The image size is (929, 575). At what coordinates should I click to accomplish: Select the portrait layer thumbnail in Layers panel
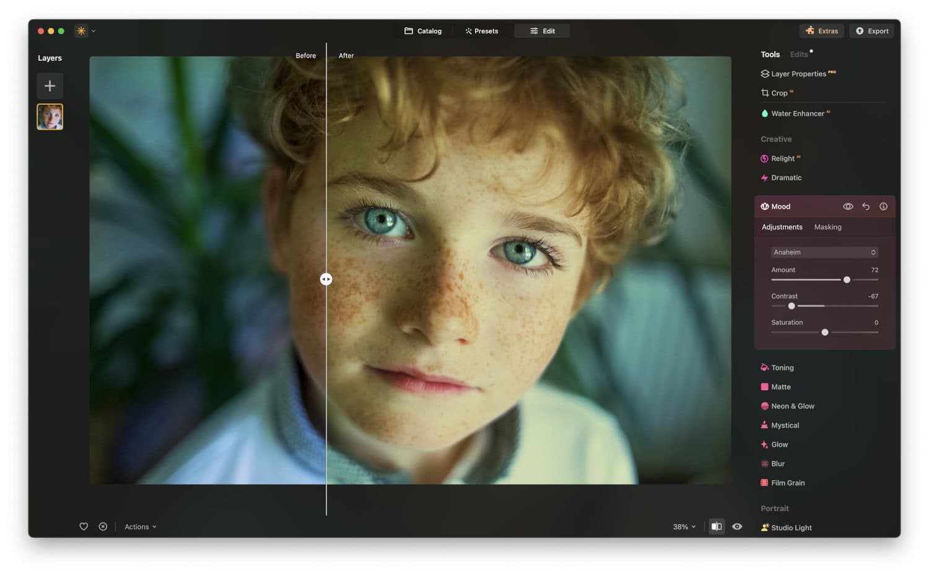pos(50,116)
